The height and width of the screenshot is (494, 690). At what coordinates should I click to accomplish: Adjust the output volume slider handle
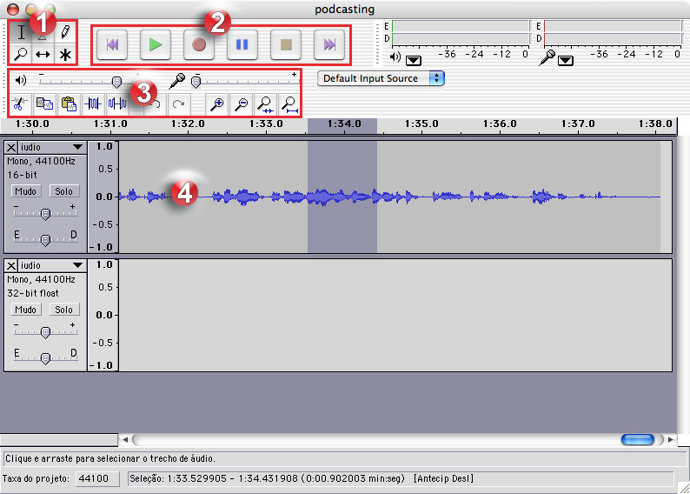[x=116, y=82]
